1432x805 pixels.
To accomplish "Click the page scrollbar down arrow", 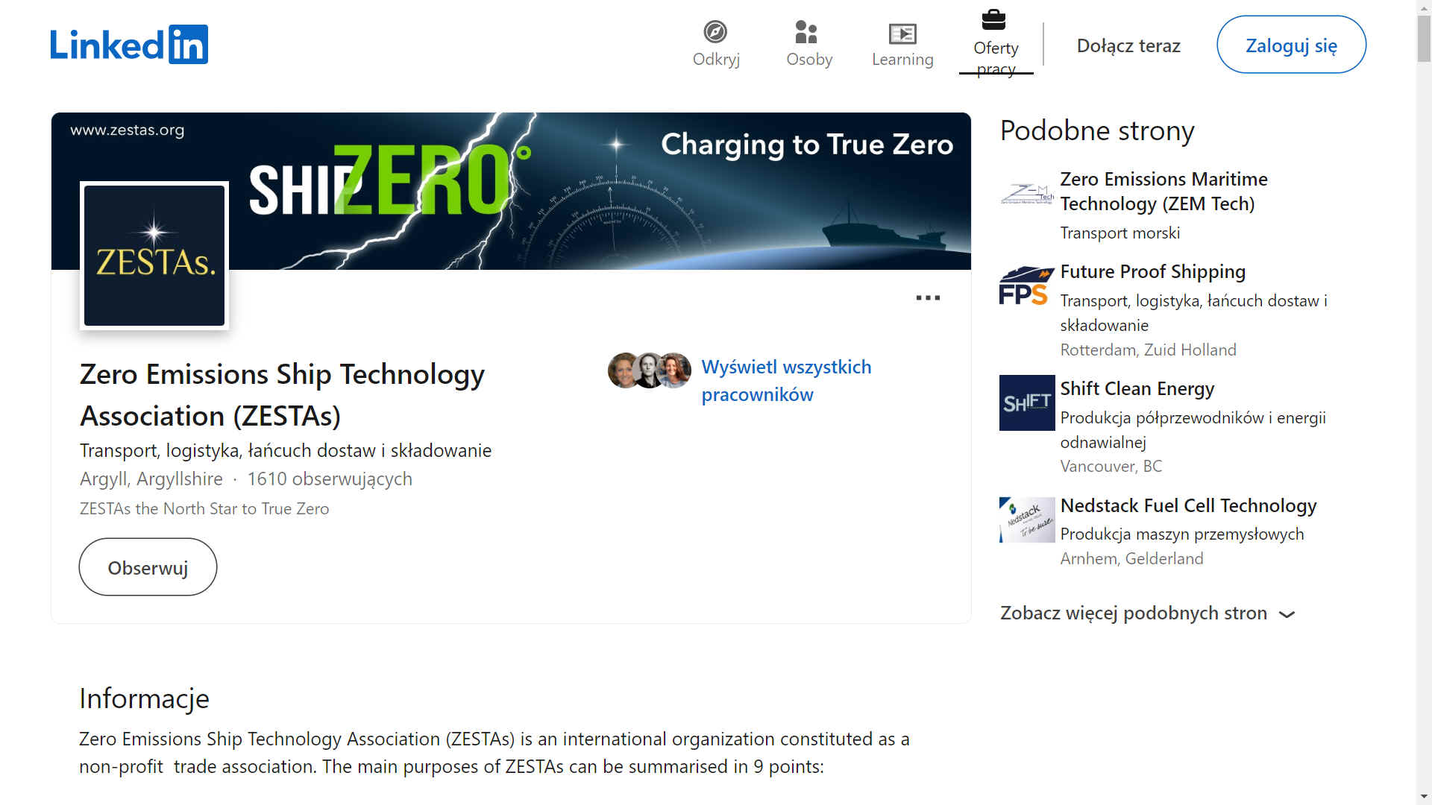I will pyautogui.click(x=1424, y=797).
